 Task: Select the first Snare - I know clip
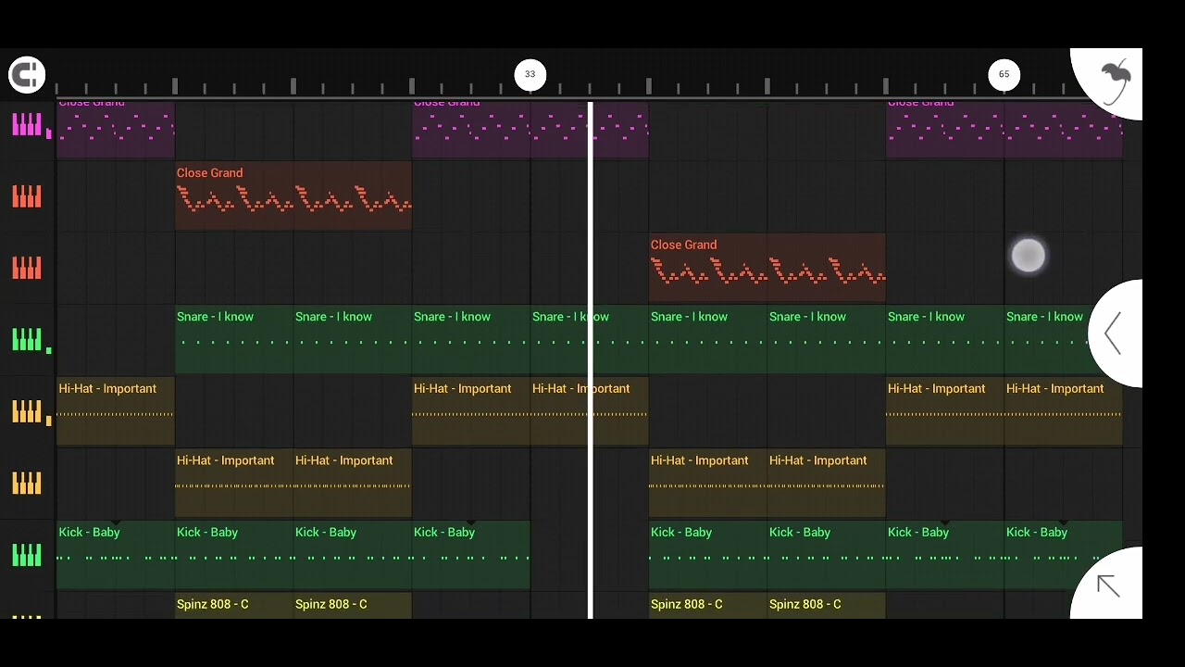tap(234, 340)
